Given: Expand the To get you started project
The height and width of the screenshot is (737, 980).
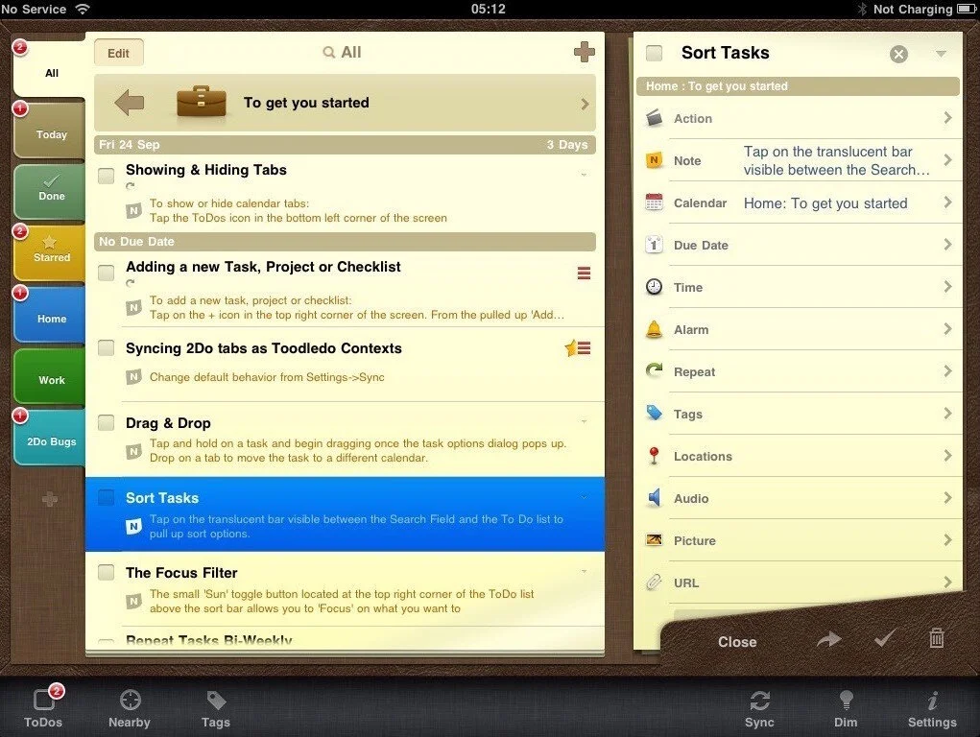Looking at the screenshot, I should tap(585, 104).
